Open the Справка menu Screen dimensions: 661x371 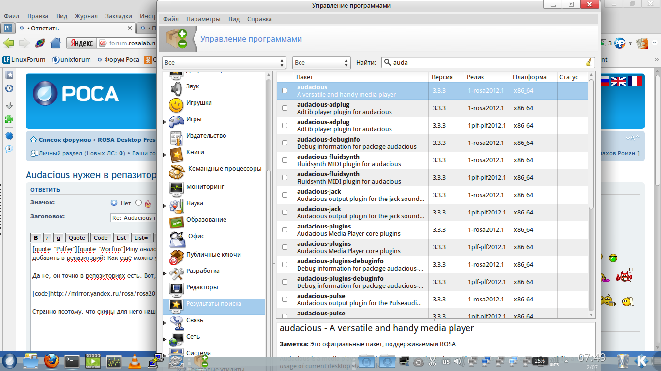tap(259, 19)
